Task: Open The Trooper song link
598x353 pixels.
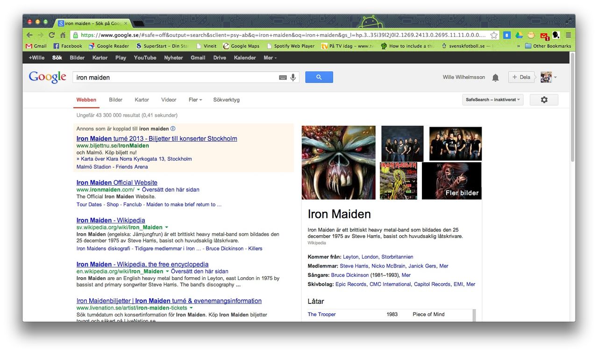Action: point(321,314)
